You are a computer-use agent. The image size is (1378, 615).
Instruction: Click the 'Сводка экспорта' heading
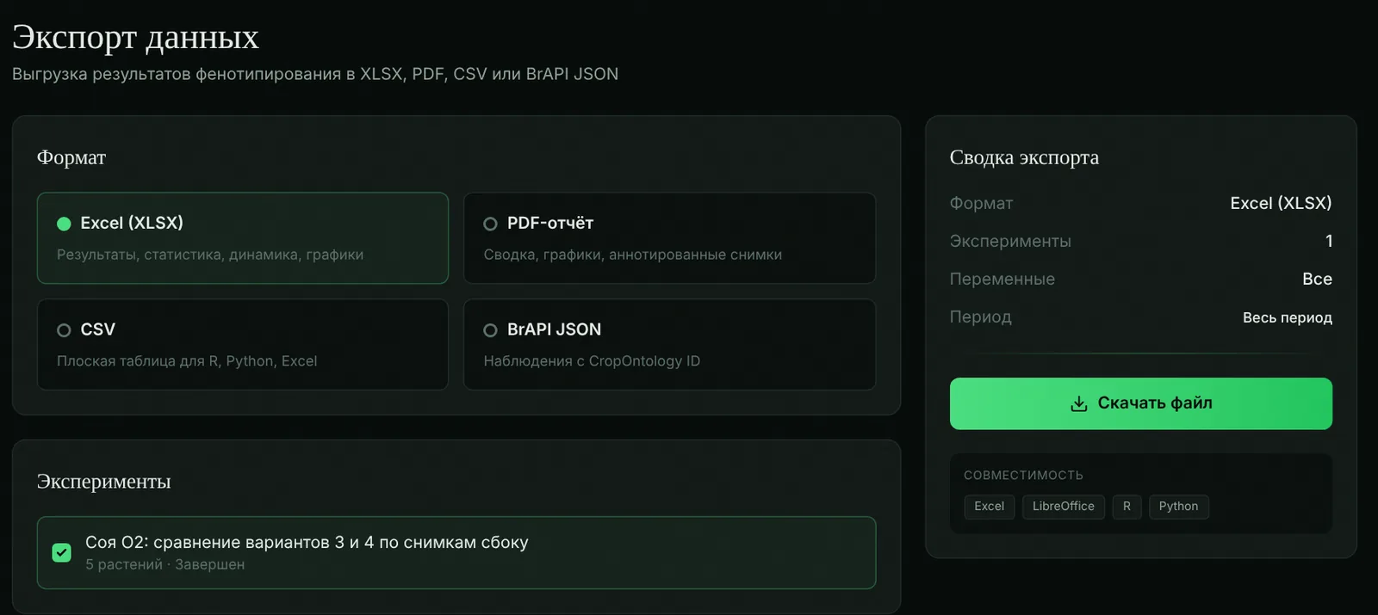click(x=1024, y=157)
